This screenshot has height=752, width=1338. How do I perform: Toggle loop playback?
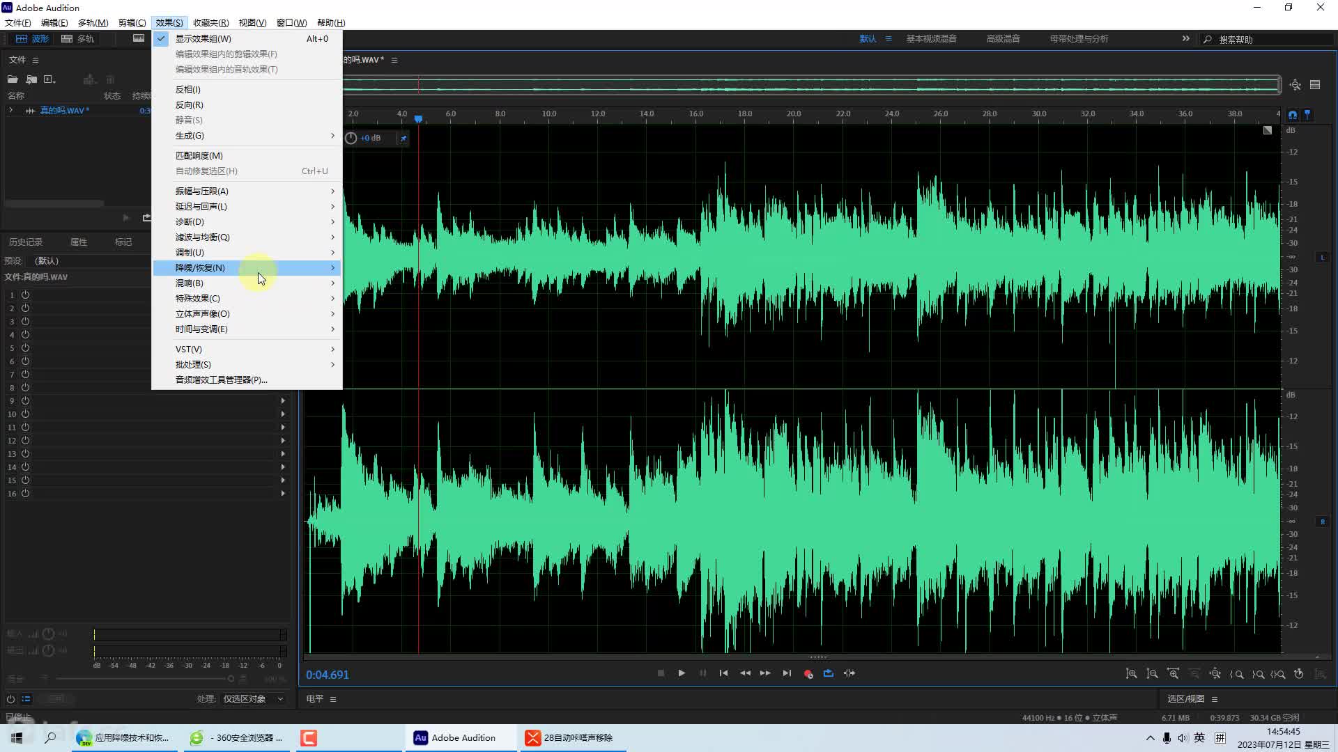[829, 673]
